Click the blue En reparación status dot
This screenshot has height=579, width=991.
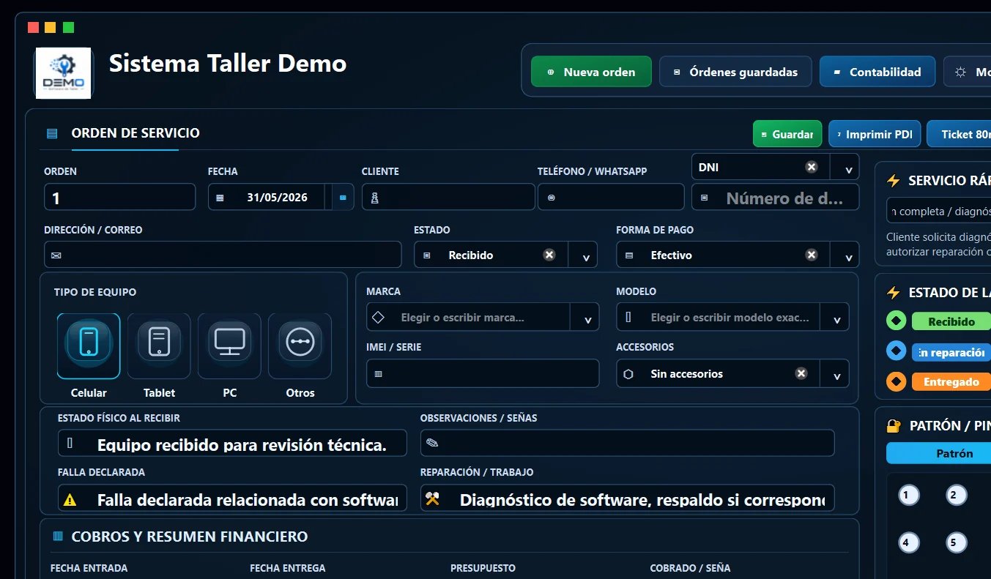tap(897, 351)
